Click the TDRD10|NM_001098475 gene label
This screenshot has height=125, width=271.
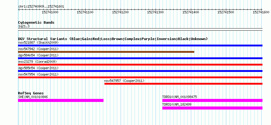(x=180, y=97)
